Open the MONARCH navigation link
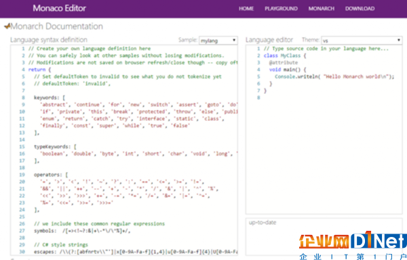The height and width of the screenshot is (260, 407). [322, 9]
